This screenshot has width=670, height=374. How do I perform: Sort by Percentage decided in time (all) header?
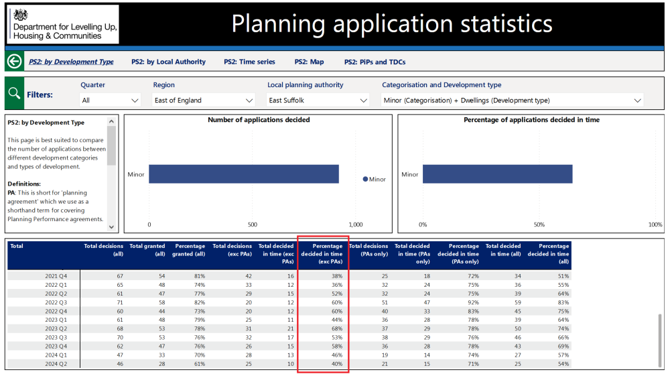click(548, 253)
